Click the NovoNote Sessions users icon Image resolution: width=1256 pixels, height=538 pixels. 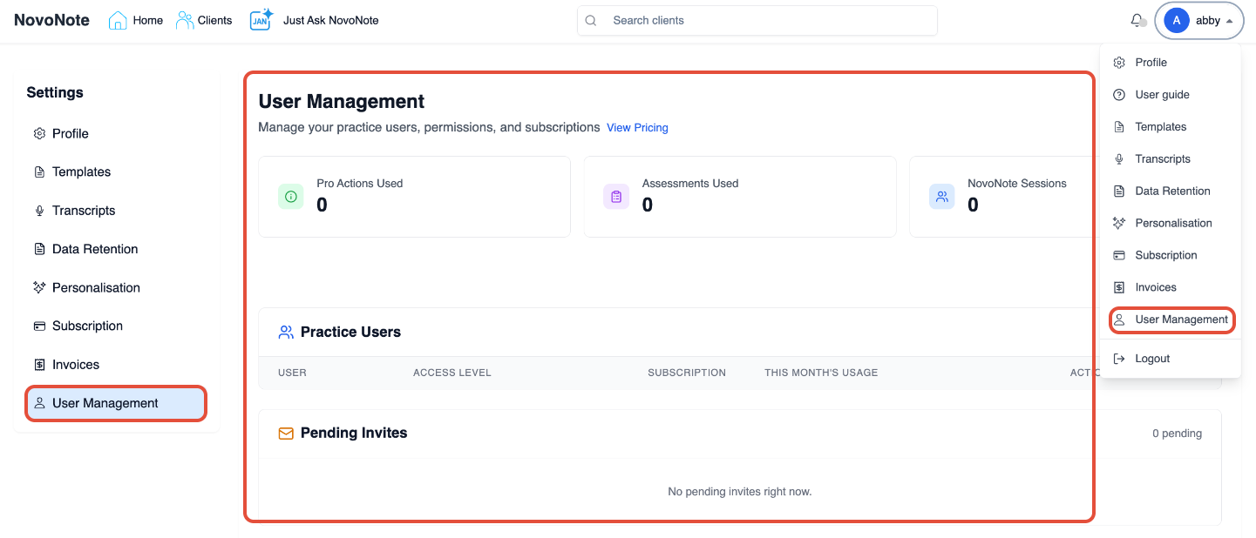(x=942, y=197)
